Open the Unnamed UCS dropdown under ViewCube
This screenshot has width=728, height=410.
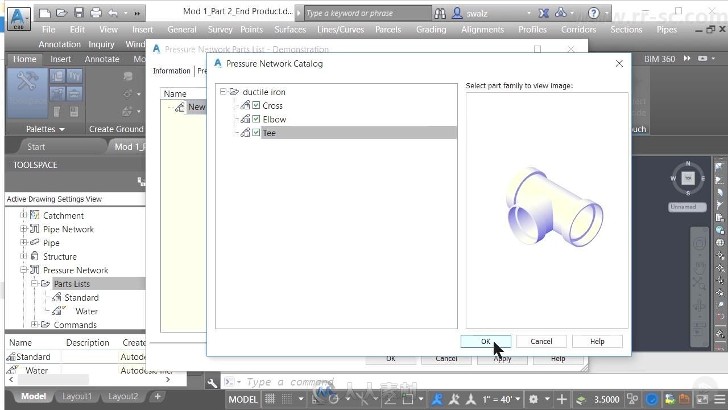coord(687,207)
